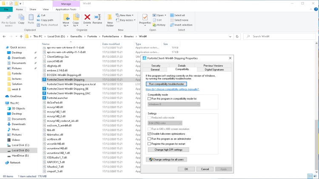Viewport: 319px width, 179px height.
Task: Enable 'Run this program in compatibility mode for'
Action: pyautogui.click(x=149, y=99)
